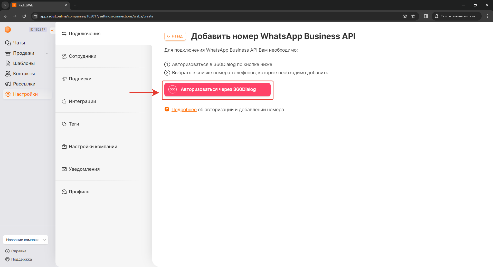Click the incognito window indicator
The width and height of the screenshot is (493, 267).
457,16
